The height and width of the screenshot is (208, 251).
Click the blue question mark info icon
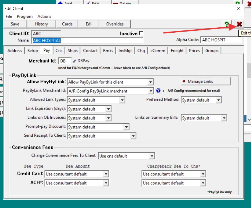158,91
